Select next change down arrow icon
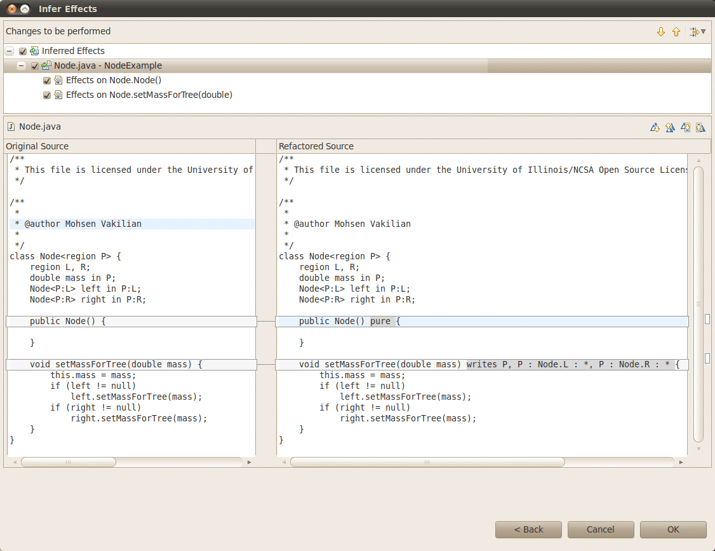The width and height of the screenshot is (715, 551). pyautogui.click(x=661, y=32)
